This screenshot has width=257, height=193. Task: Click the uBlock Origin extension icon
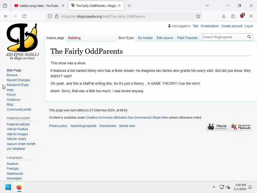(242, 16)
